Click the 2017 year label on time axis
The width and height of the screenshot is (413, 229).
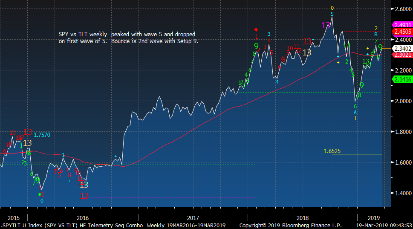coord(193,218)
